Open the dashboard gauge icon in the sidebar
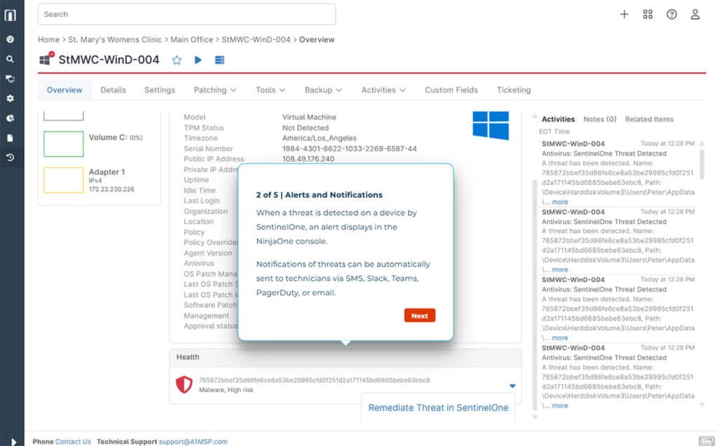The width and height of the screenshot is (718, 446). coord(10,39)
